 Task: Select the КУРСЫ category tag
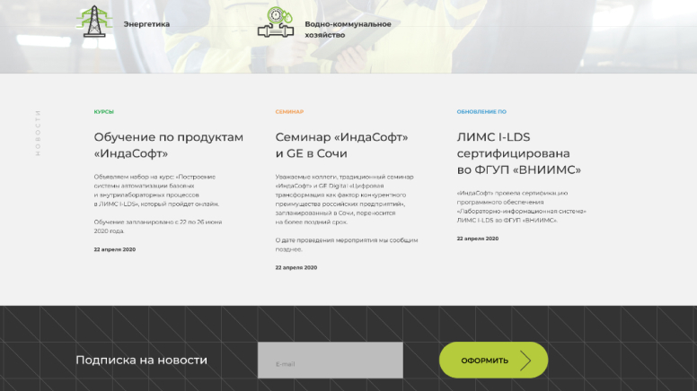(104, 112)
